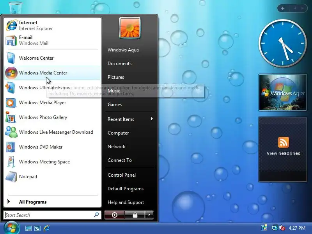Click the search magnifier icon

(x=96, y=215)
